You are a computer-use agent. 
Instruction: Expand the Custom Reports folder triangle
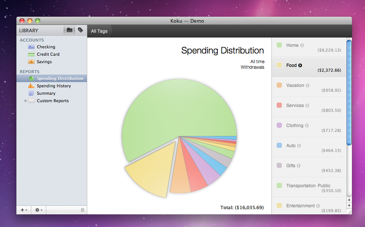tap(26, 101)
